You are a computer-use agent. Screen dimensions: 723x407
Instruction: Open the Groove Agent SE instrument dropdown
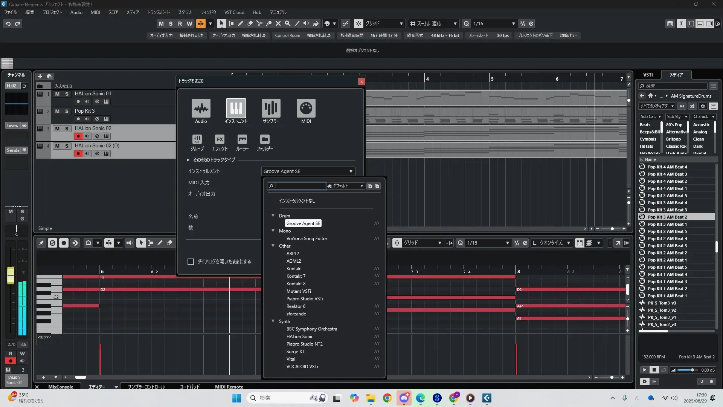(x=308, y=171)
